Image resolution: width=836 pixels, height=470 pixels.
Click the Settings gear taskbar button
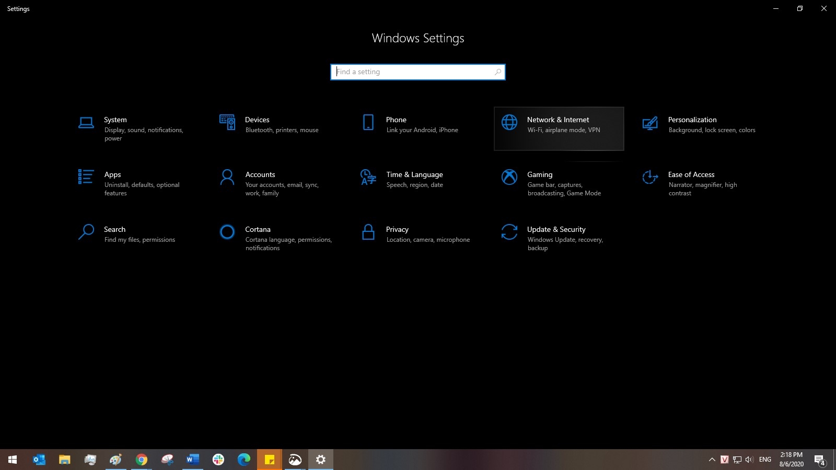321,460
